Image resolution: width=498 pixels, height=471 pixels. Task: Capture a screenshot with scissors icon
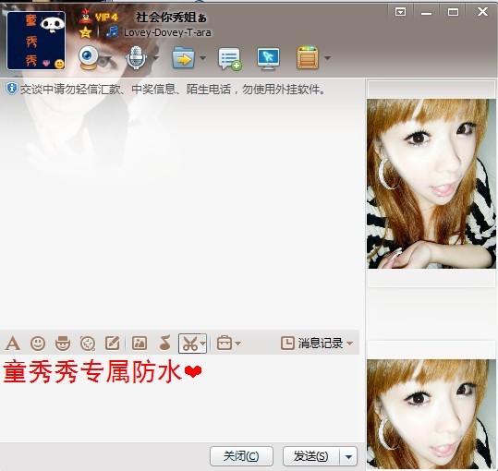189,344
